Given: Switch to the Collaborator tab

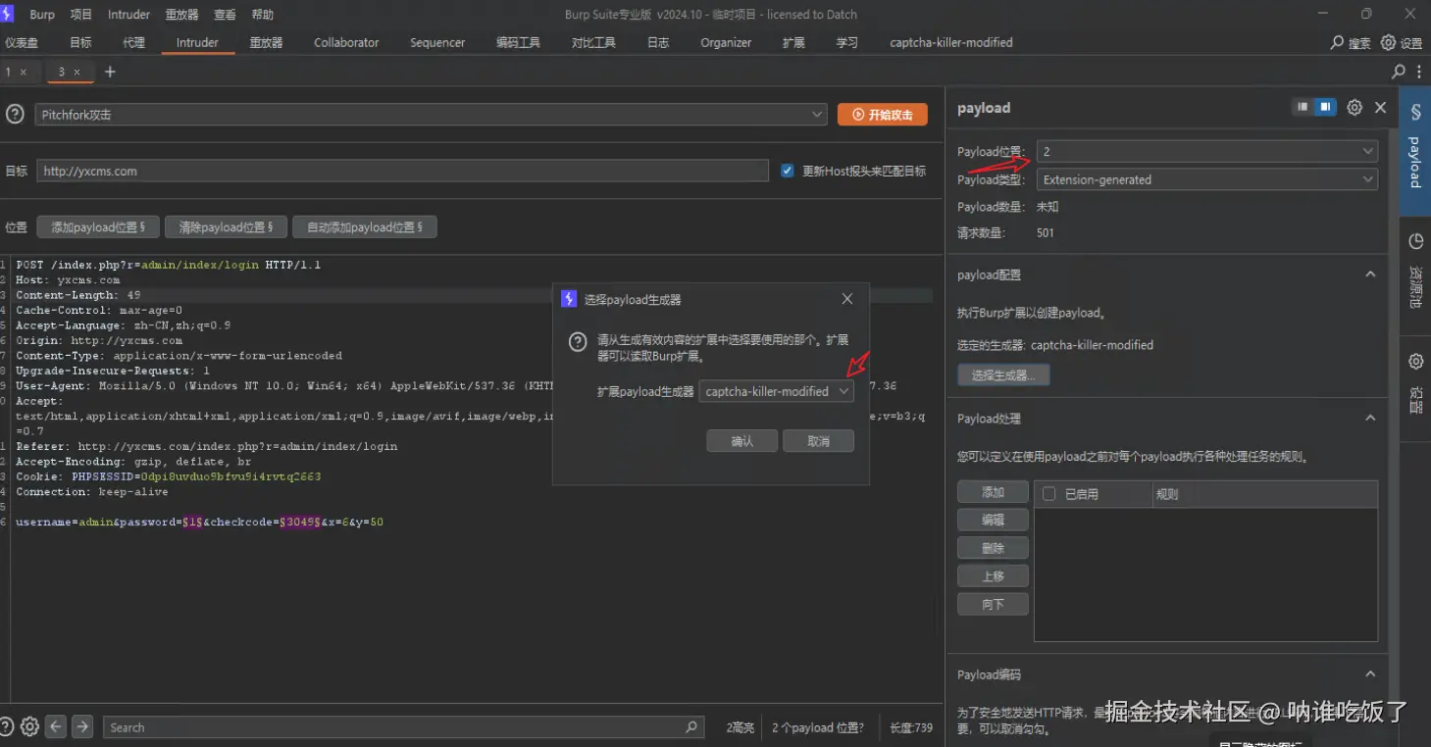Looking at the screenshot, I should pyautogui.click(x=346, y=43).
